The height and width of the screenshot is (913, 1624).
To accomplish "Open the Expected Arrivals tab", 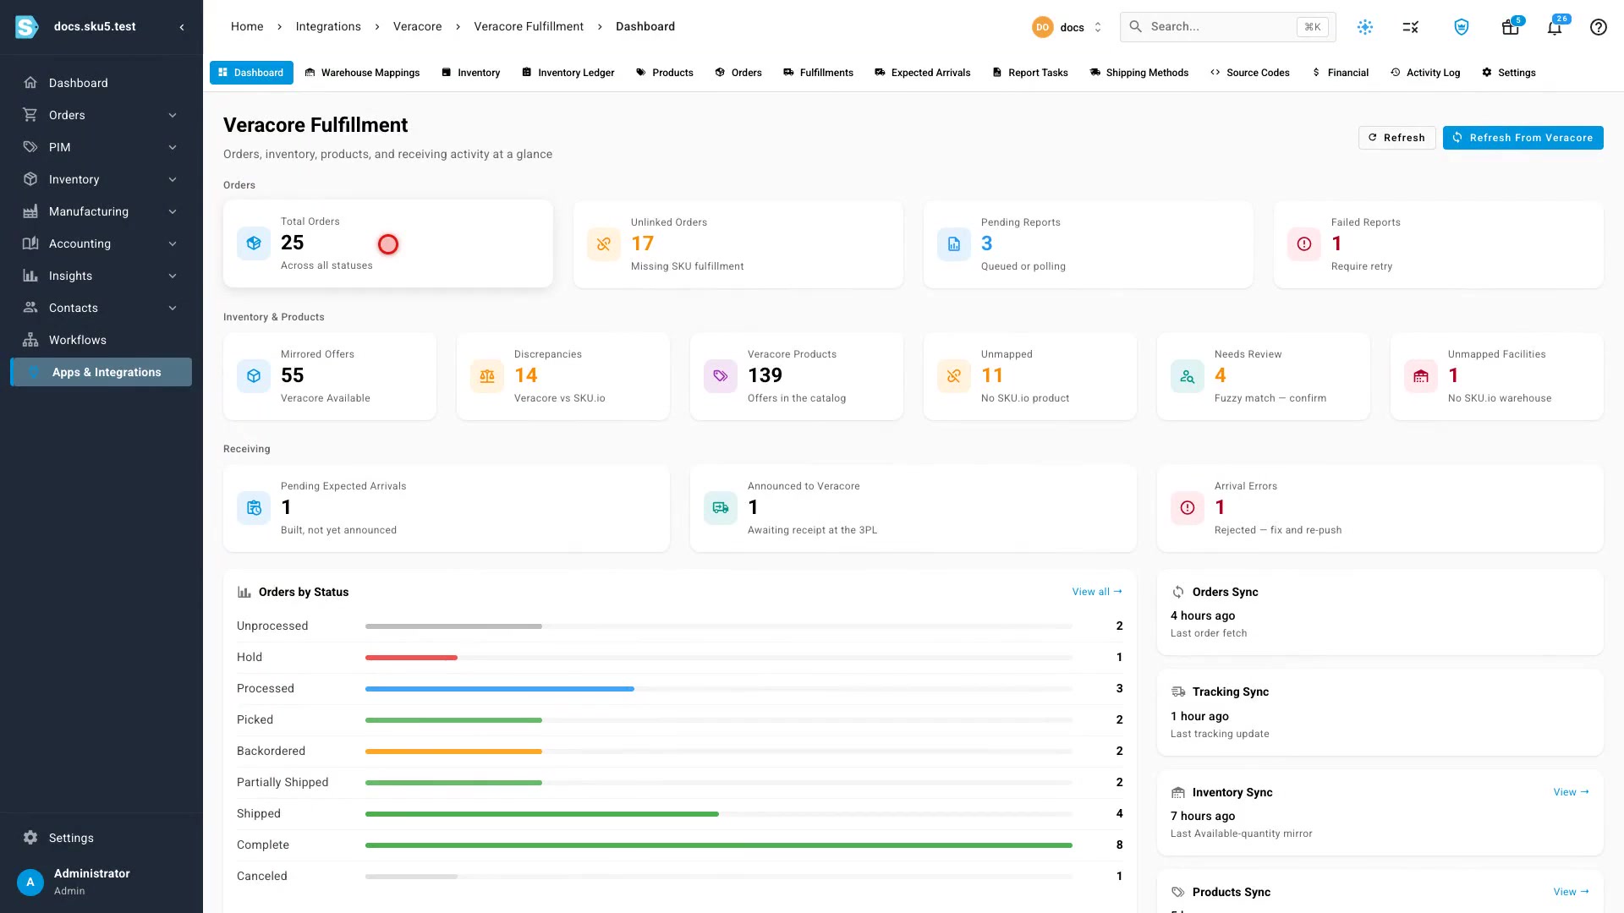I will (x=922, y=73).
